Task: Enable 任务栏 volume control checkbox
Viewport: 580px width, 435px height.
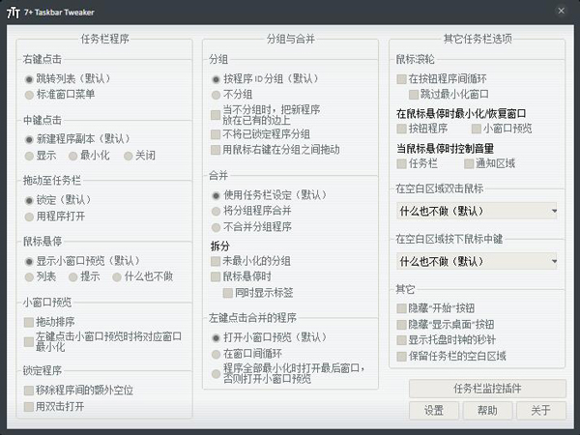Action: tap(401, 164)
